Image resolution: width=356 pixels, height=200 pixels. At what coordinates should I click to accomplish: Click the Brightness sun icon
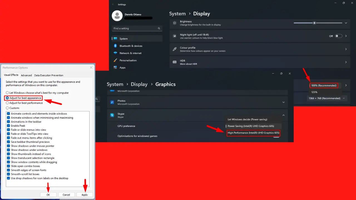click(175, 23)
